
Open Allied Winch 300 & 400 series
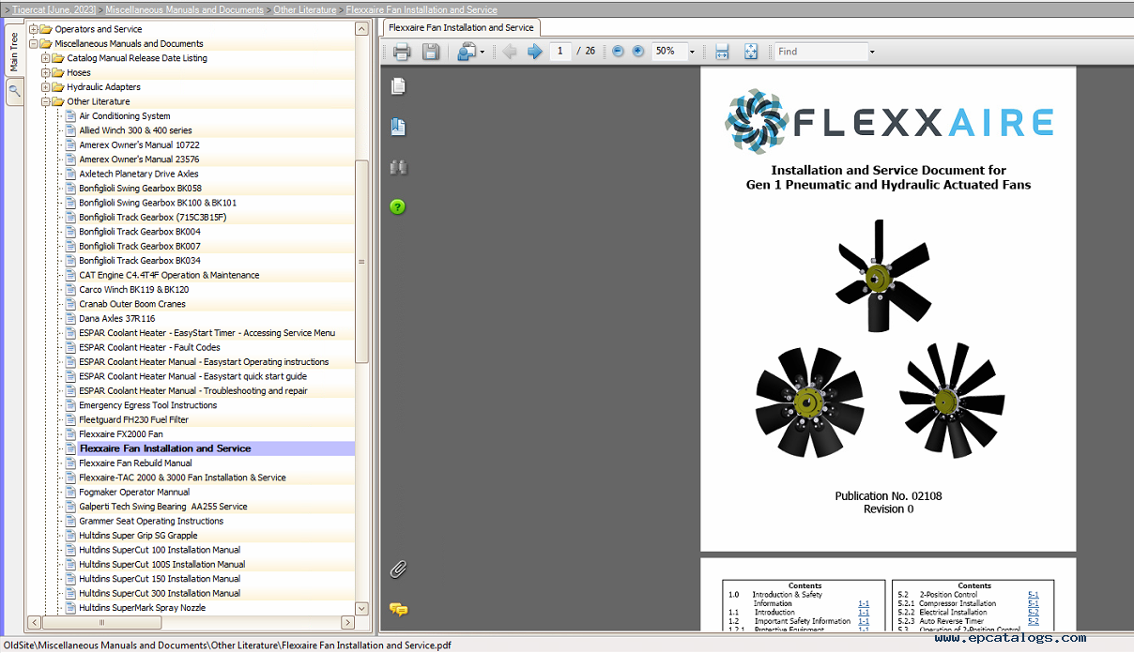coord(135,130)
